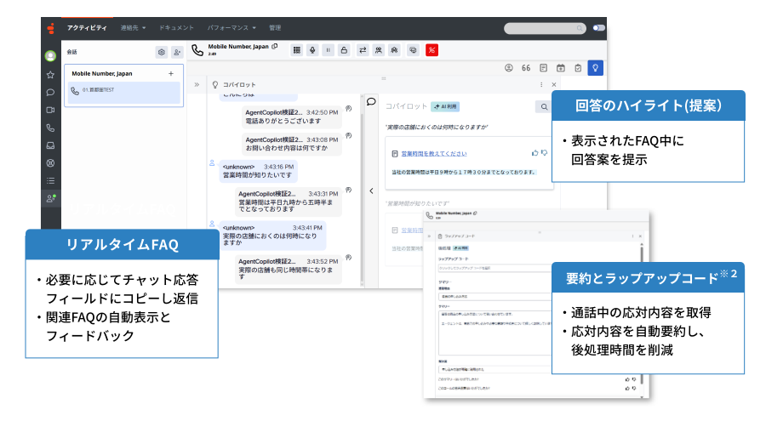766x421 pixels.
Task: Click the Mobile Number, Japan conversation card title
Action: pyautogui.click(x=101, y=74)
